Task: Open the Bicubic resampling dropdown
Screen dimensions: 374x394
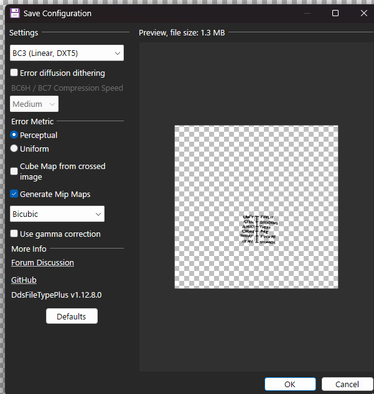Action: pos(57,214)
